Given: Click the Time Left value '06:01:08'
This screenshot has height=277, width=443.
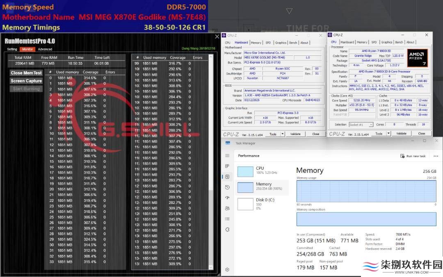Looking at the screenshot, I should (x=101, y=63).
